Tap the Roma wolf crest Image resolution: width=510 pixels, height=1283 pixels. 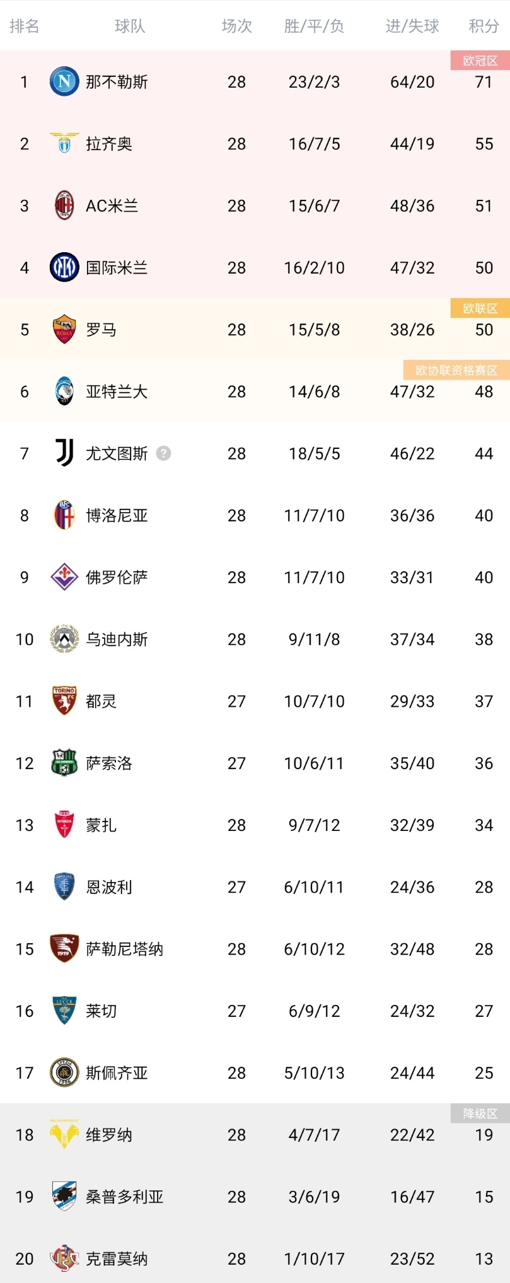tap(64, 330)
